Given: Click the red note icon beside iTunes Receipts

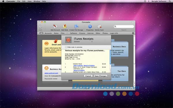Looking at the screenshot, I should click(x=68, y=40).
